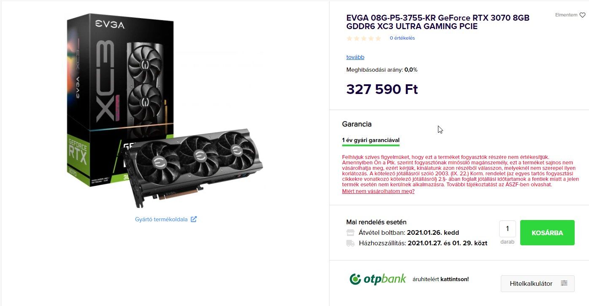Screen dimensions: 589x306
Task: Click the áruhitelért kattintson! text
Action: point(440,279)
